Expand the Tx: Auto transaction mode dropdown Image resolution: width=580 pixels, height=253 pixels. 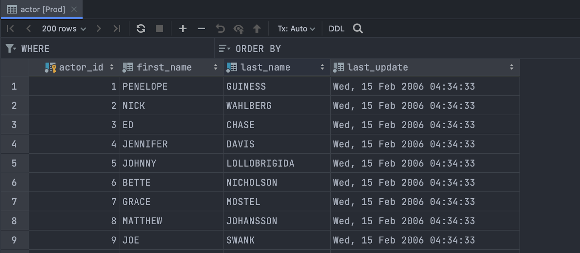[x=296, y=29]
